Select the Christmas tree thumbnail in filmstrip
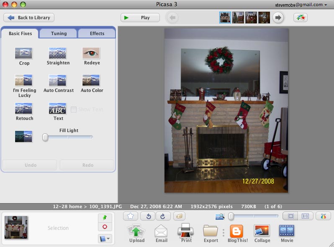Viewport: 334px width, 247px height. point(238,18)
